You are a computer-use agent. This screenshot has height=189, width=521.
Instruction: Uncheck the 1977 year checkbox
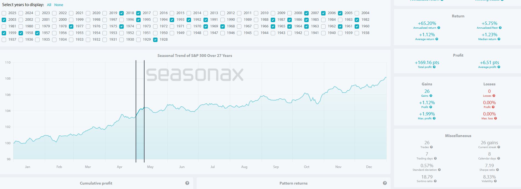[x=71, y=27]
